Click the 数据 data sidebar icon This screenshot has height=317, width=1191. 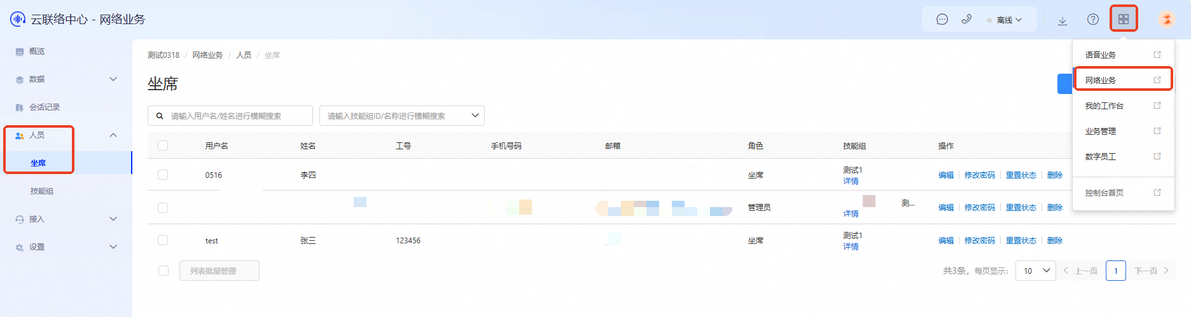[20, 79]
